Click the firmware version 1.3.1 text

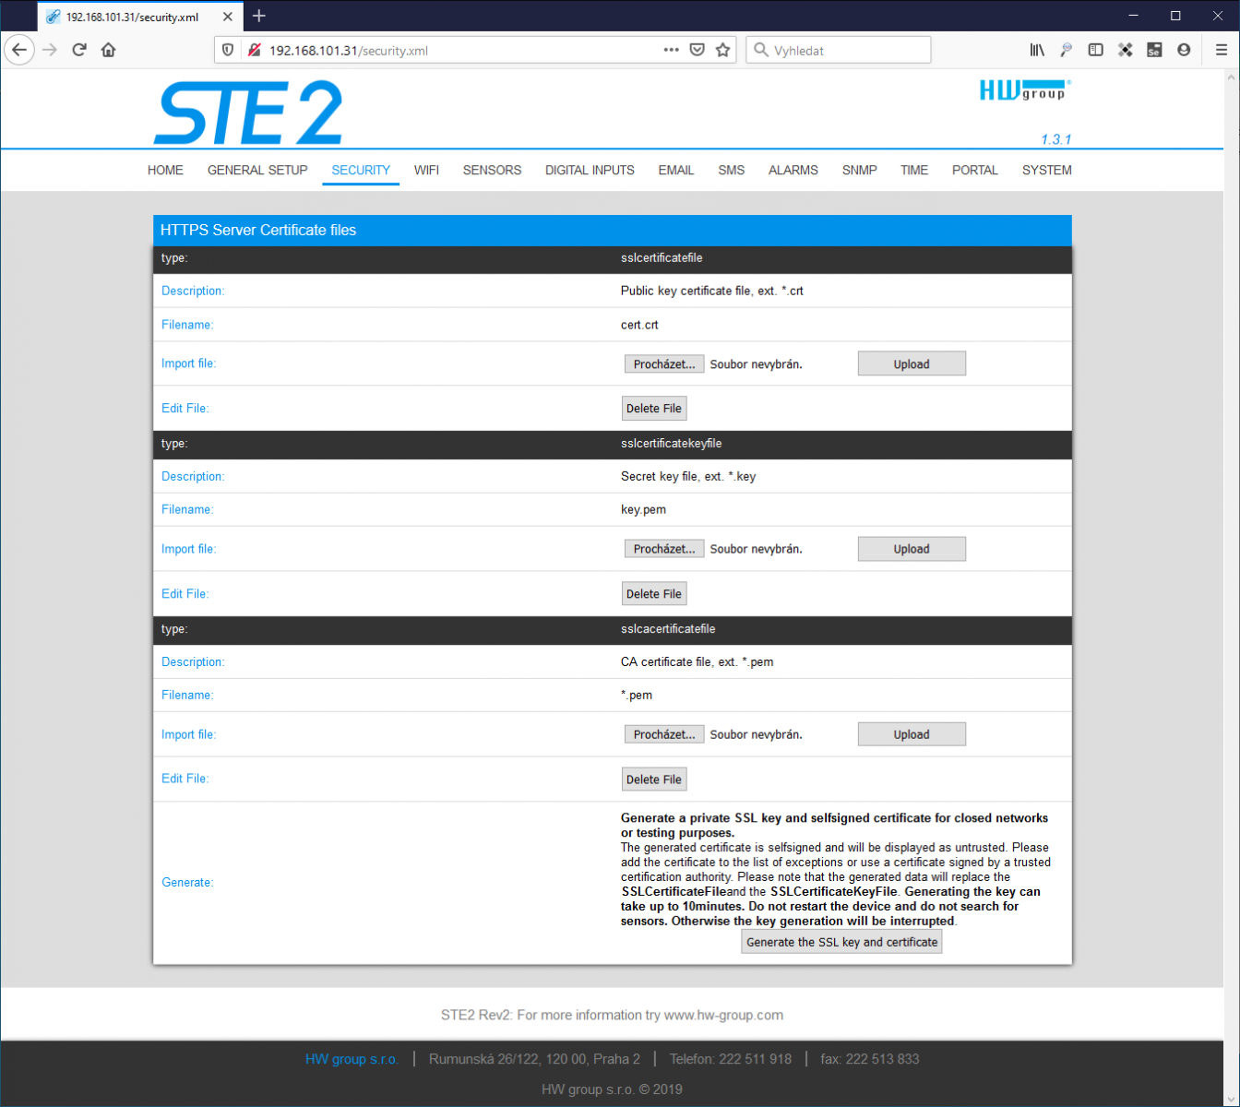1056,139
